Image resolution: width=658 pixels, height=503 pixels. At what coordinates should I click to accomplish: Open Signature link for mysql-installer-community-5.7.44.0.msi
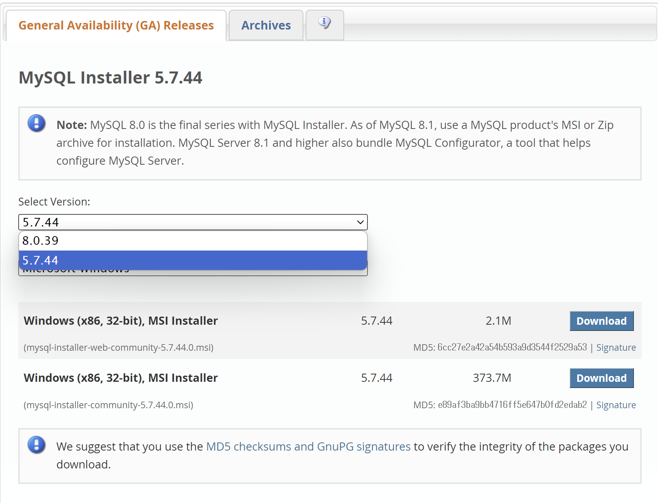click(616, 405)
